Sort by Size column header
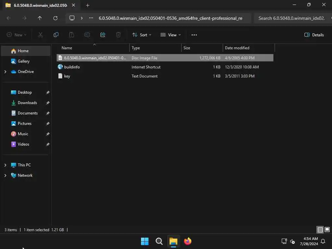Screen dimensions: 332x249 [x=202, y=48]
